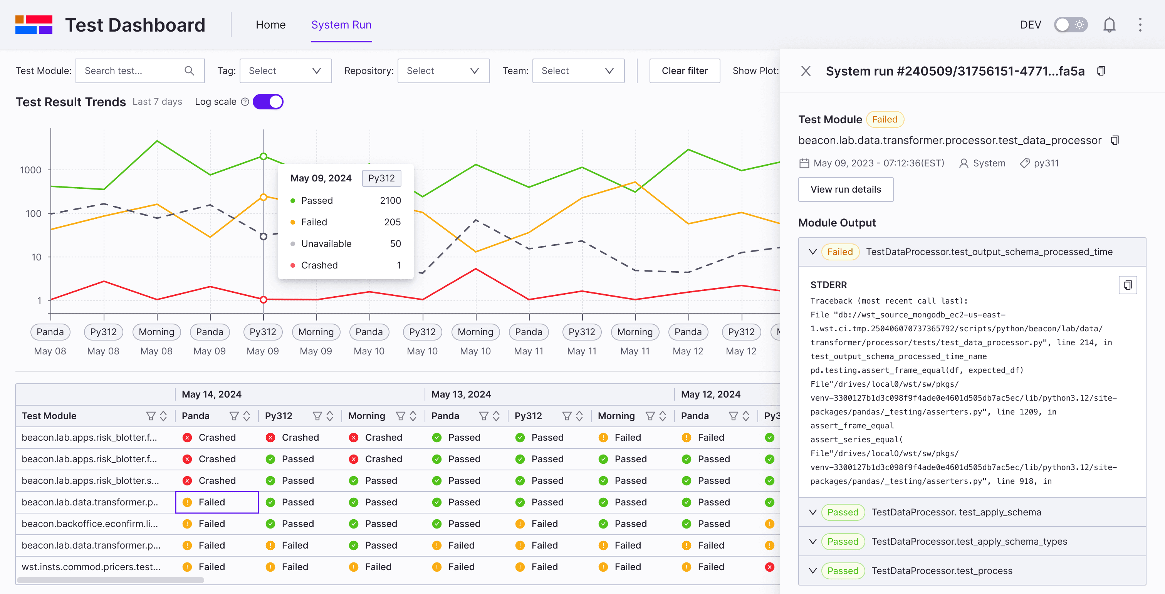This screenshot has width=1165, height=594.
Task: Open the Tag select dropdown
Action: tap(285, 71)
